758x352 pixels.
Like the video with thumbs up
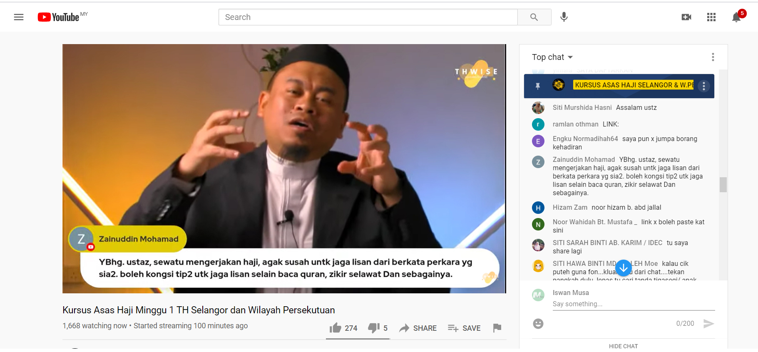coord(343,328)
